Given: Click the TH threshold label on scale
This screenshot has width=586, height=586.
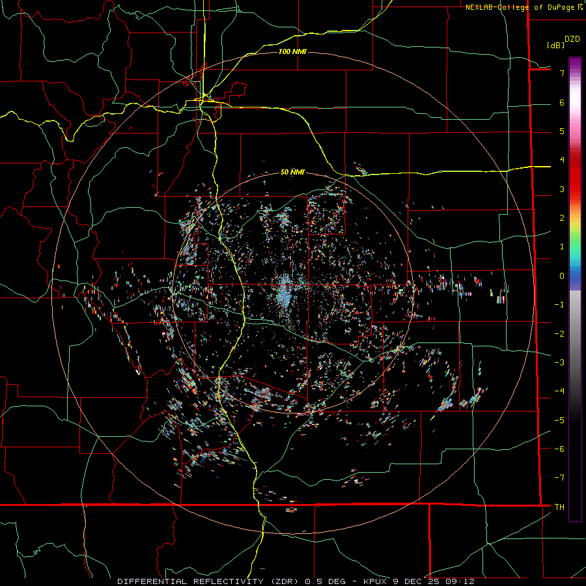Looking at the screenshot, I should (x=559, y=507).
